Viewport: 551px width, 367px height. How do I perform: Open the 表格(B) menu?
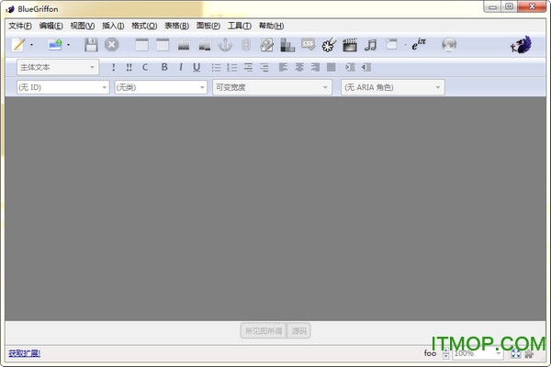(176, 26)
